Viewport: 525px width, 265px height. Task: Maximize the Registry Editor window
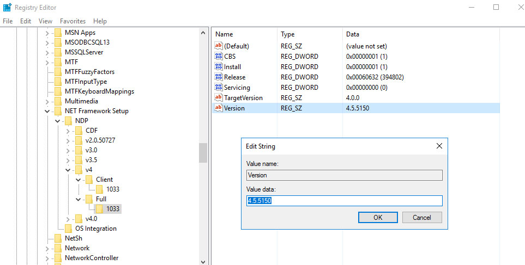pyautogui.click(x=496, y=7)
